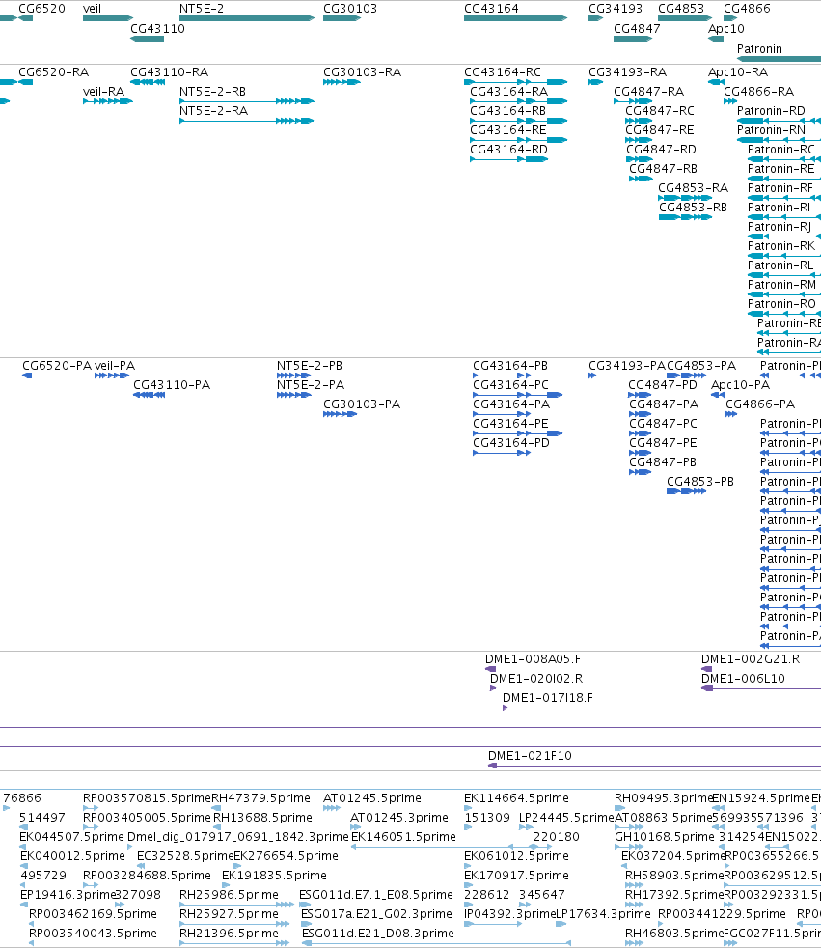Viewport: 821px width, 948px height.
Task: Click the ESG017a.E21_G02.3prime label
Action: pyautogui.click(x=376, y=915)
